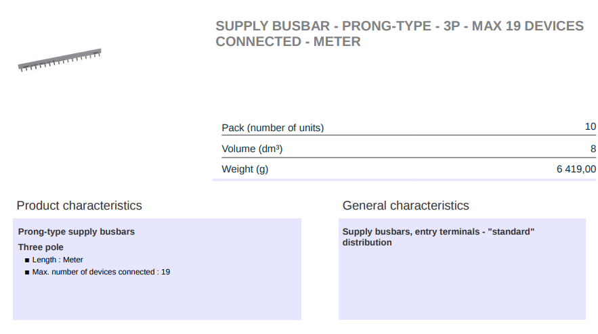Click the volume value 8

[593, 149]
